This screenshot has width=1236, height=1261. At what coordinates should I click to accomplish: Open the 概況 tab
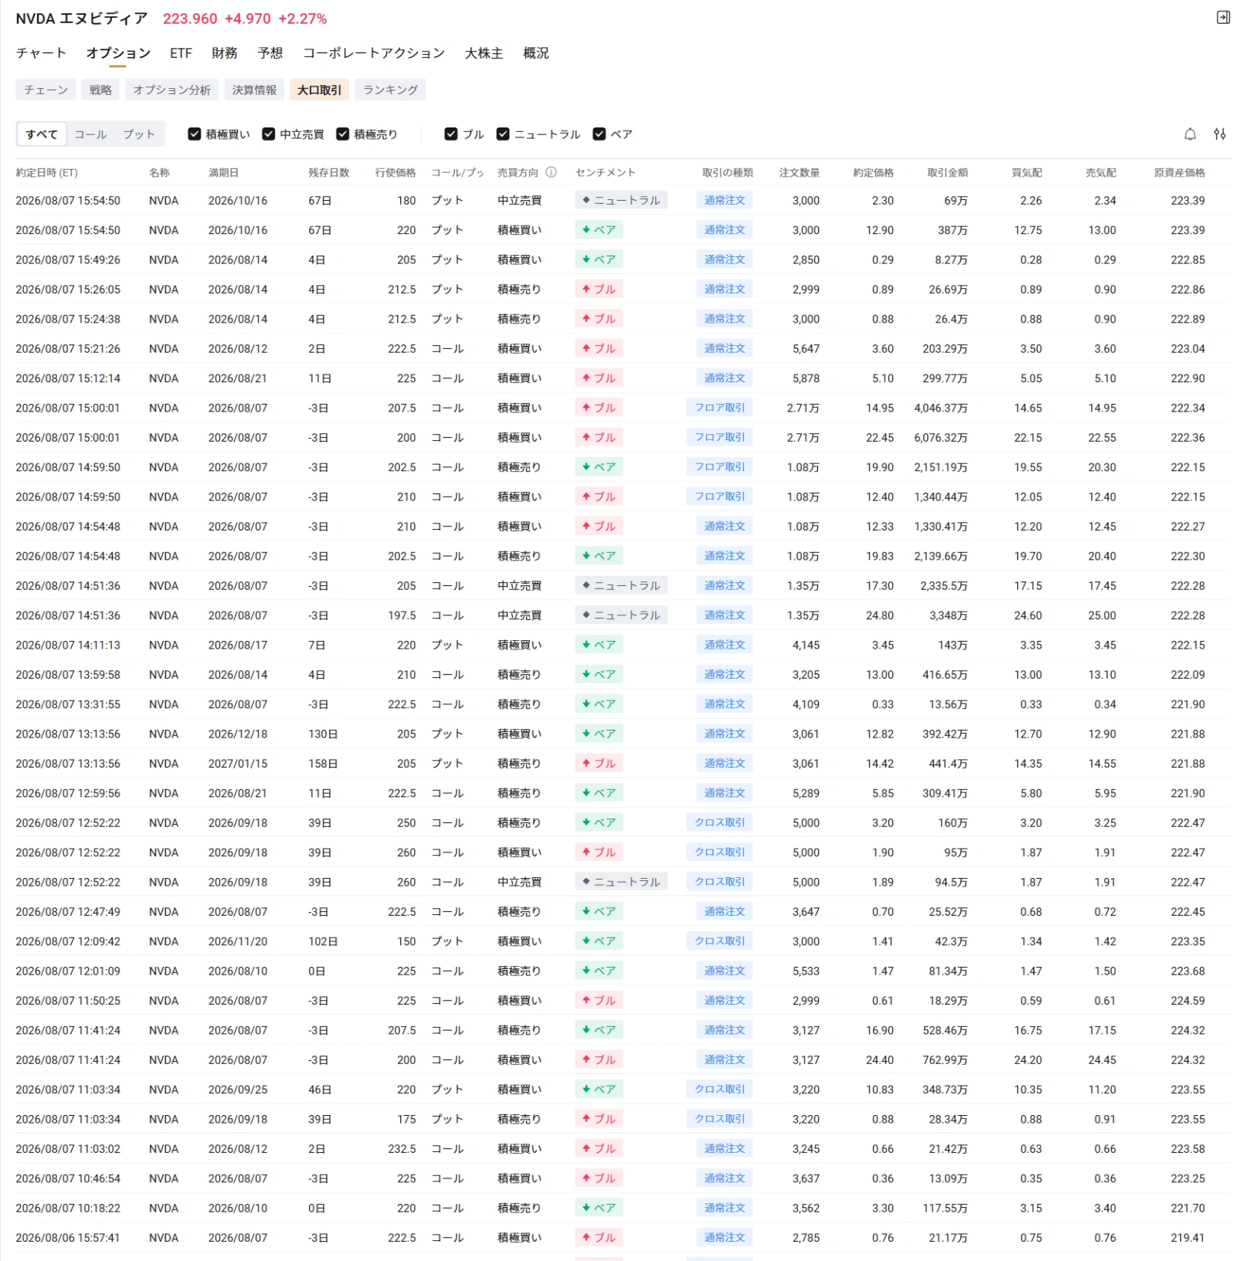[536, 53]
